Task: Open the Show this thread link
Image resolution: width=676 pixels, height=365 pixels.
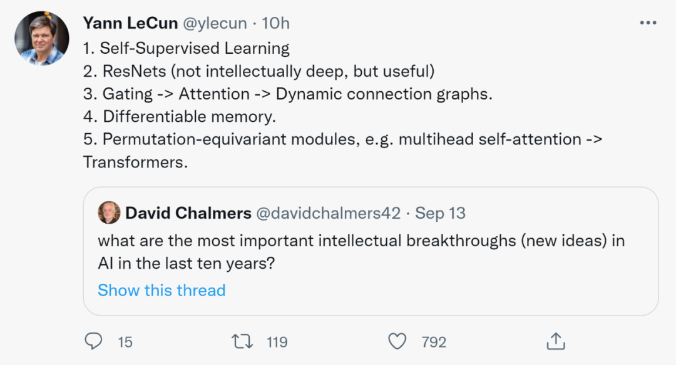Action: (x=161, y=290)
